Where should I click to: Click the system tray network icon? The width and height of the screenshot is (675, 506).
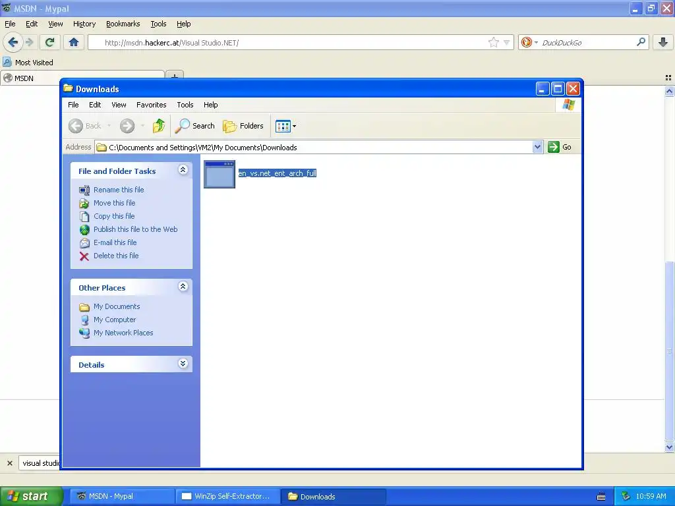coord(626,496)
